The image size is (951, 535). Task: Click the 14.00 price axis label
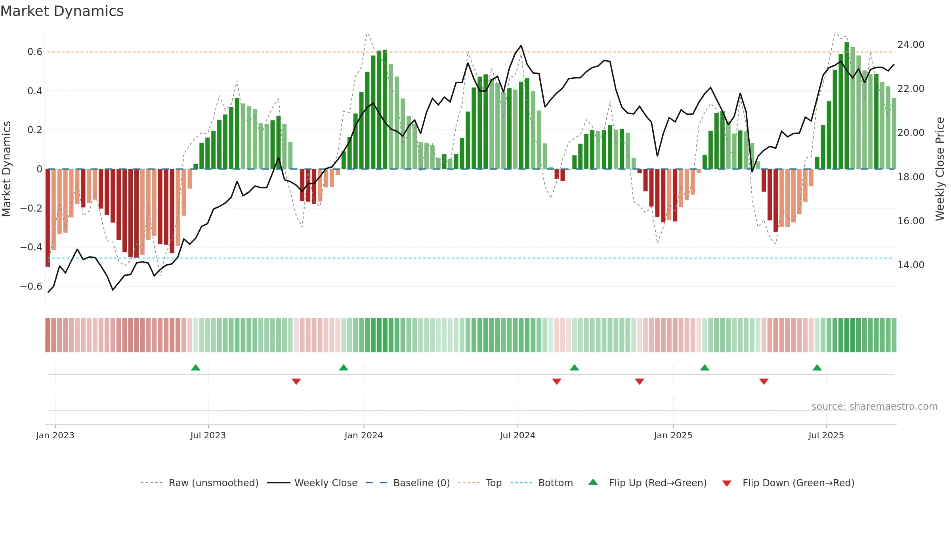[x=911, y=265]
